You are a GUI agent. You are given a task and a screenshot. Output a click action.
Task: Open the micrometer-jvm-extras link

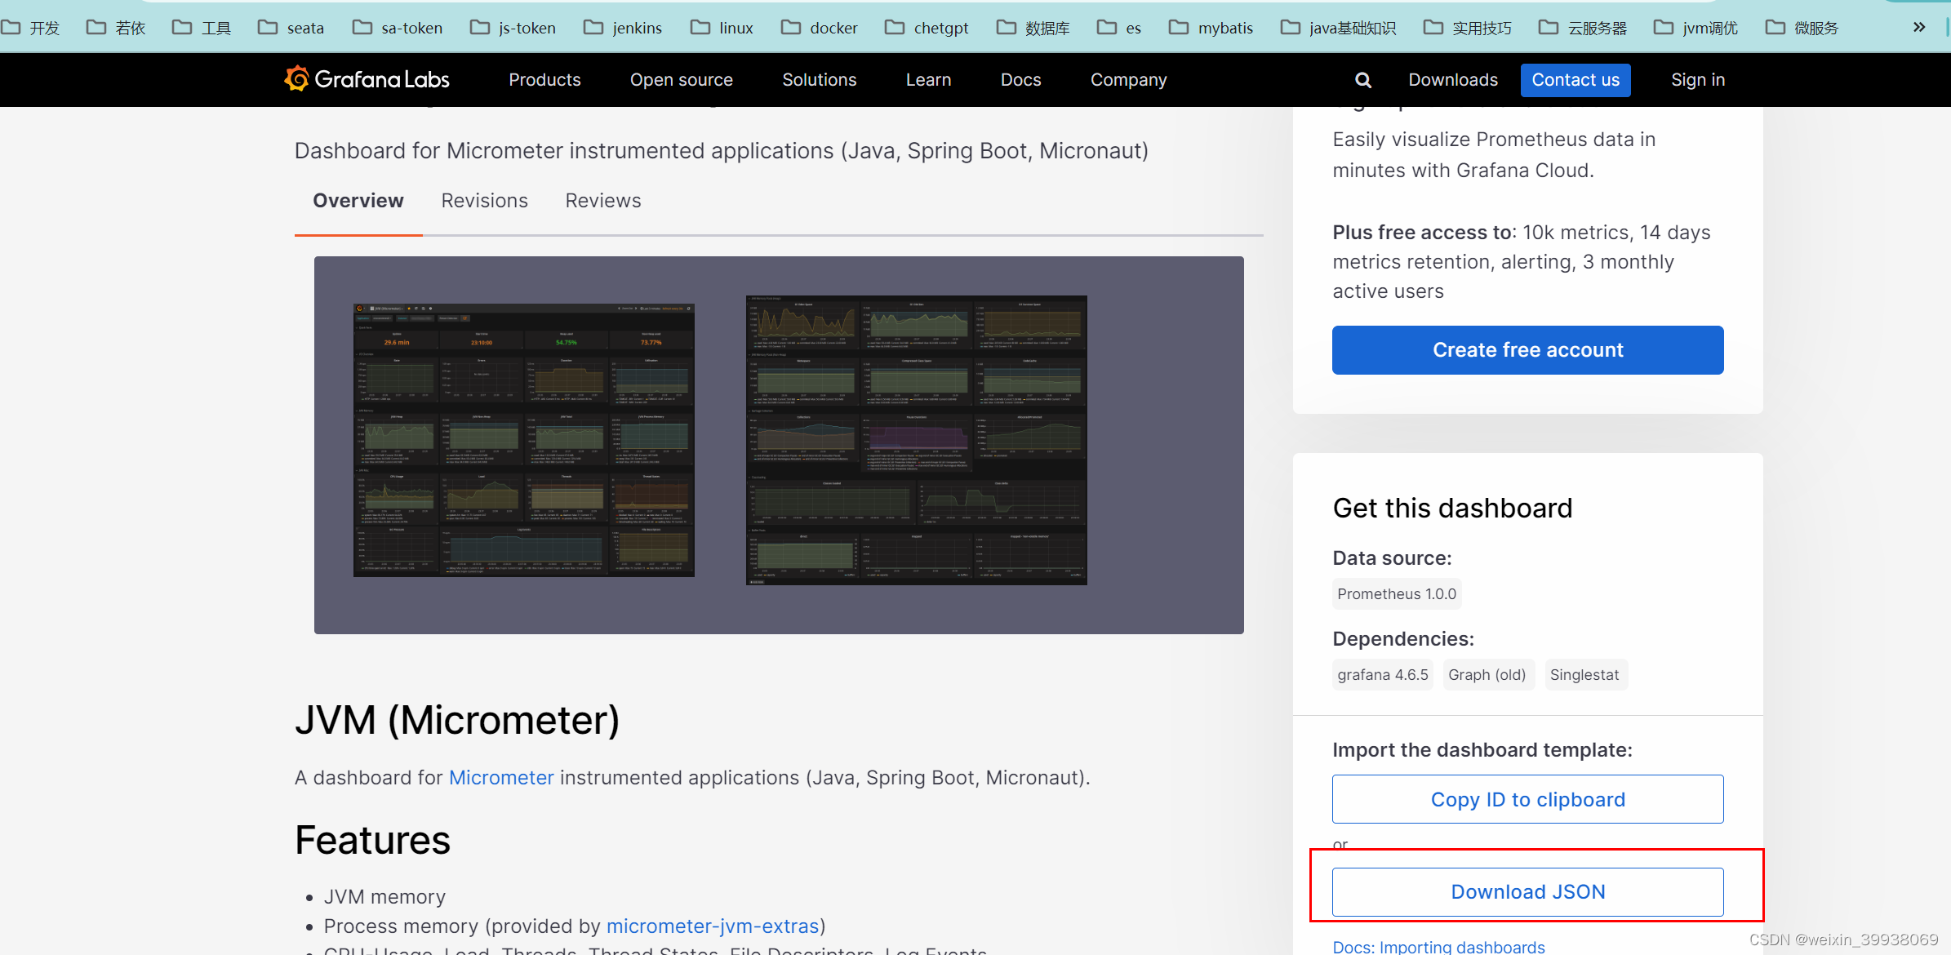coord(713,926)
